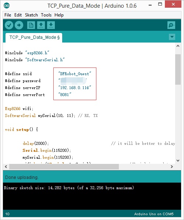This screenshot has width=184, height=220.
Task: Click the "Arduino Uno on COM5" status text
Action: click(154, 214)
